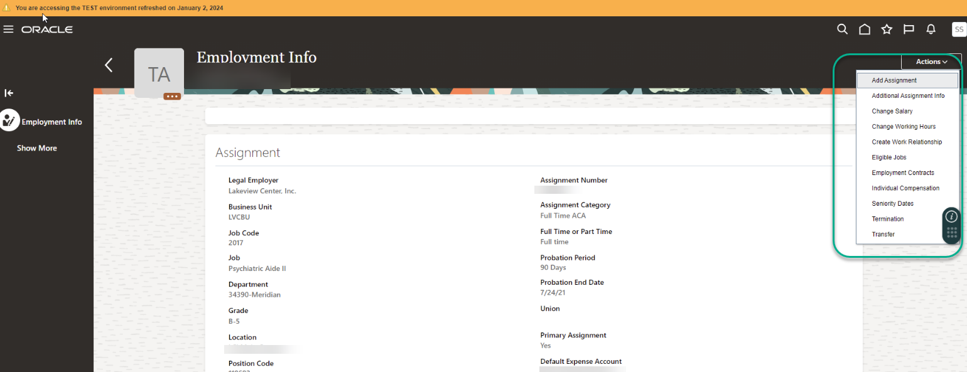Select Individual Compensation

tap(907, 188)
